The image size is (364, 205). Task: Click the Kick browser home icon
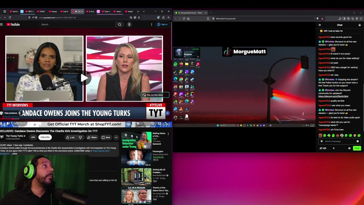[x=188, y=19]
